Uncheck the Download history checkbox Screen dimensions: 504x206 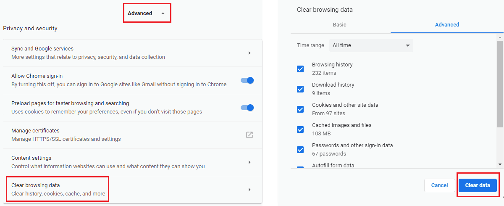pyautogui.click(x=300, y=89)
